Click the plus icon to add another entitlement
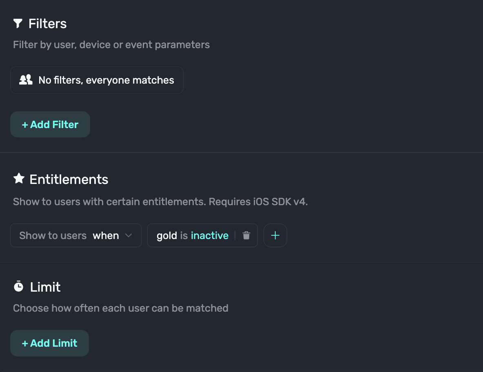483x372 pixels. click(x=275, y=235)
